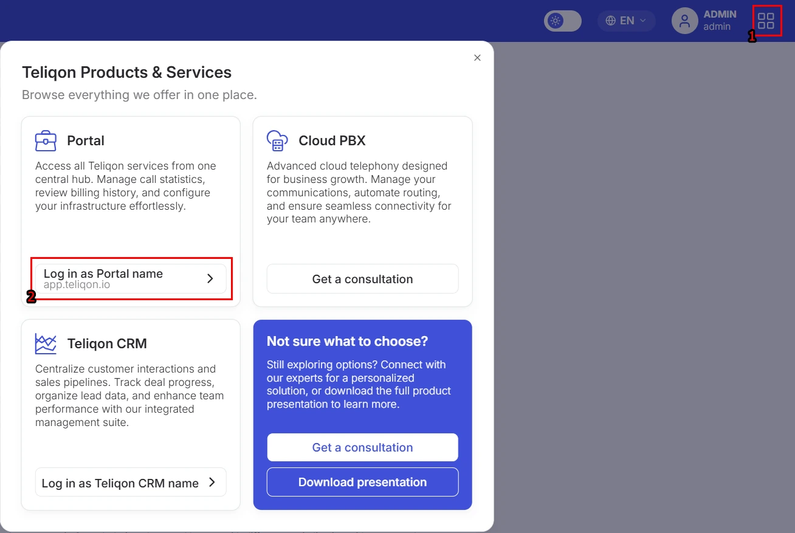Click the Portal briefcase icon
795x533 pixels.
coord(46,141)
